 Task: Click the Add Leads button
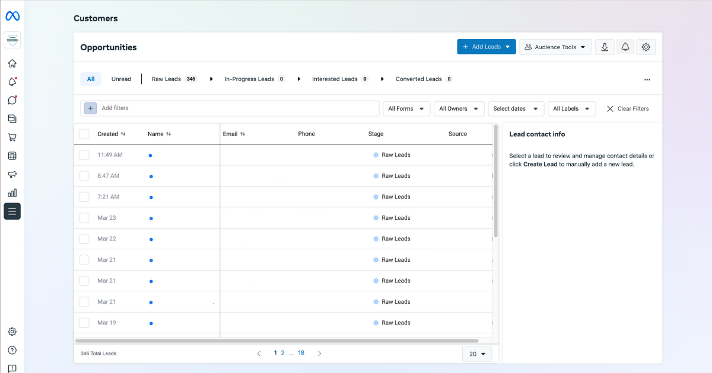coord(486,47)
